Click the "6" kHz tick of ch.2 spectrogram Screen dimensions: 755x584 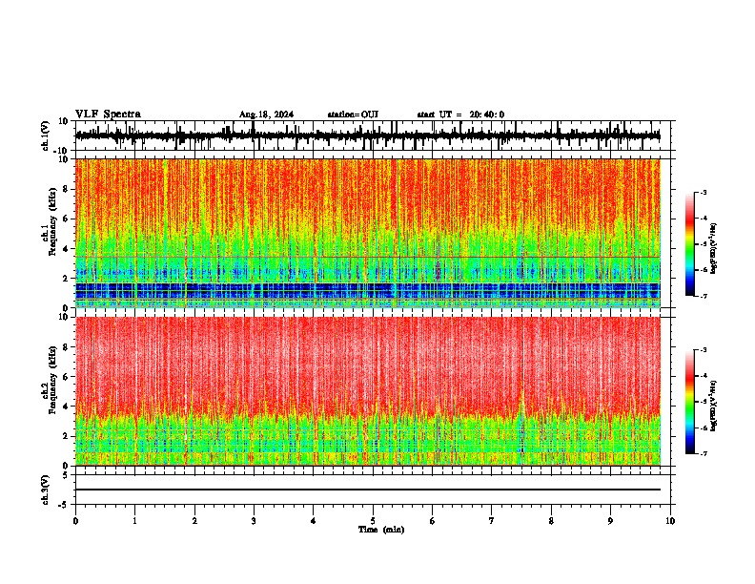(67, 376)
